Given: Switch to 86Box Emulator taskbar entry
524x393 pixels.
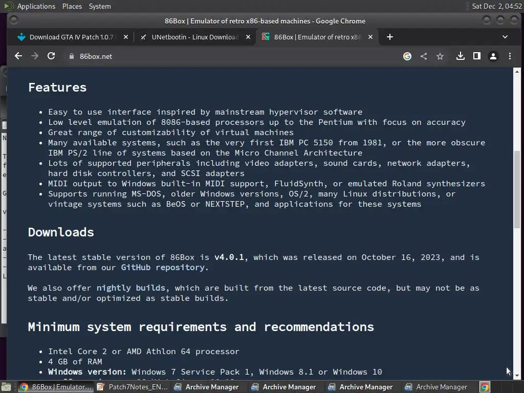Looking at the screenshot, I should (56, 387).
